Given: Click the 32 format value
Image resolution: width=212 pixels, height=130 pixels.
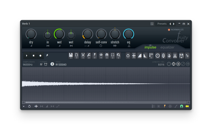Looking at the screenshot, I should pos(41,64).
